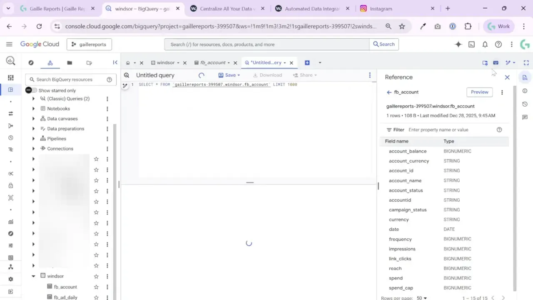Click the SQL generation pen icon in editor

pyautogui.click(x=125, y=85)
